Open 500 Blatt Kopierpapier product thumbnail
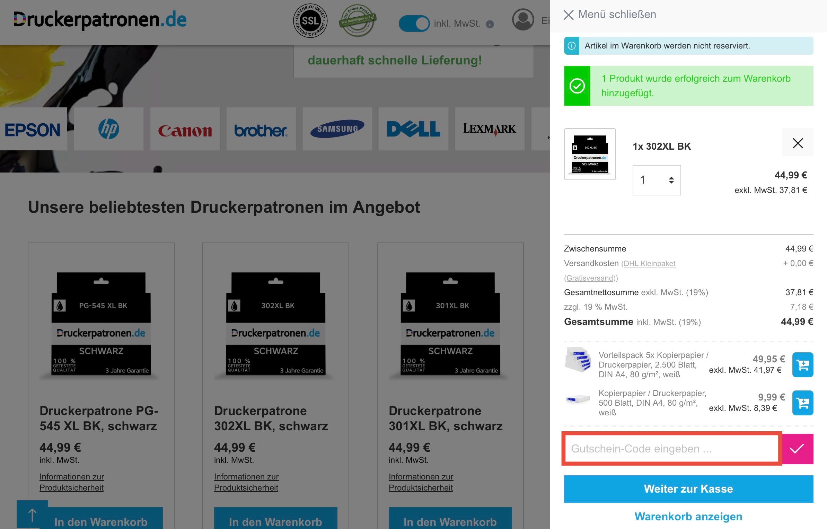Screen dimensions: 827x529 pos(578,399)
